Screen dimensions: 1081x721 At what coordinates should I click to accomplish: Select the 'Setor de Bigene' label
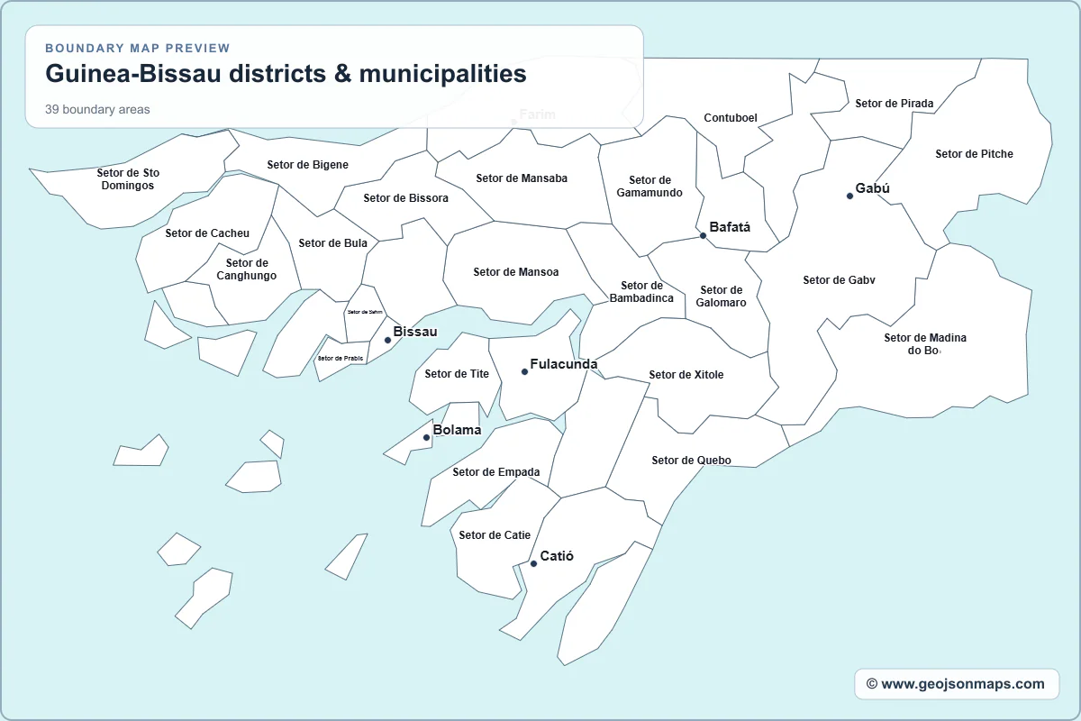[308, 164]
